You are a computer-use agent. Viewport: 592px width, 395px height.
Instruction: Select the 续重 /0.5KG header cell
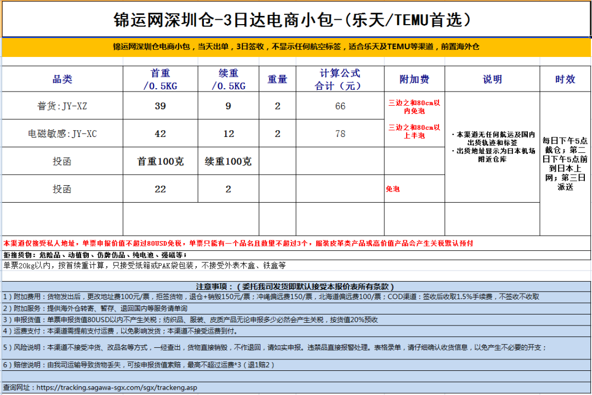click(x=229, y=79)
